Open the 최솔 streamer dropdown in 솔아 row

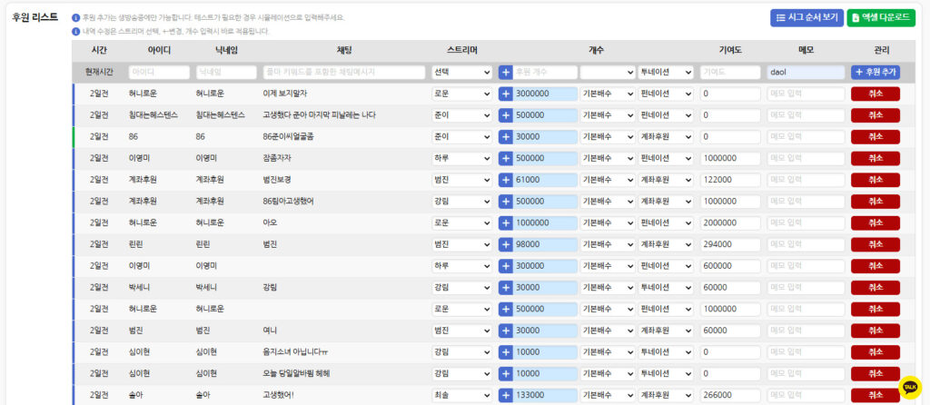click(462, 395)
